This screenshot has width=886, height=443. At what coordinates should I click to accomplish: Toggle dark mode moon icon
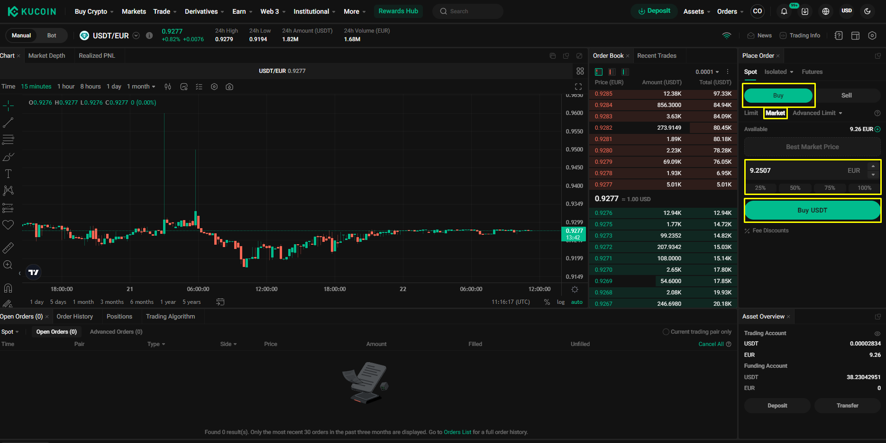868,11
